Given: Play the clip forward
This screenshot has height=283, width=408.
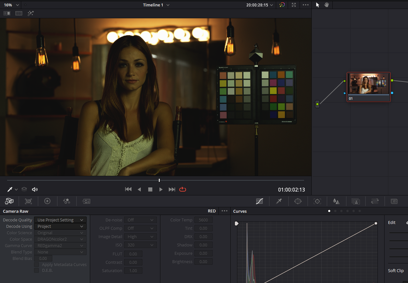Looking at the screenshot, I should click(161, 190).
